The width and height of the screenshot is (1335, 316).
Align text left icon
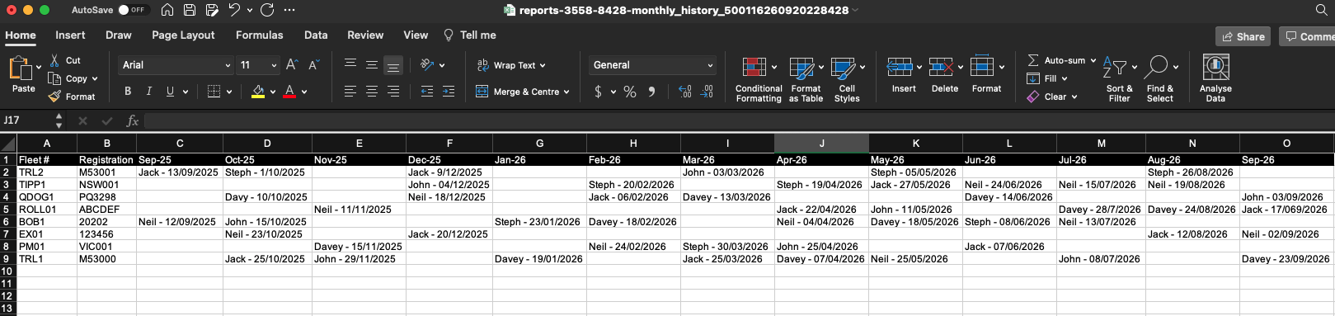(x=350, y=92)
